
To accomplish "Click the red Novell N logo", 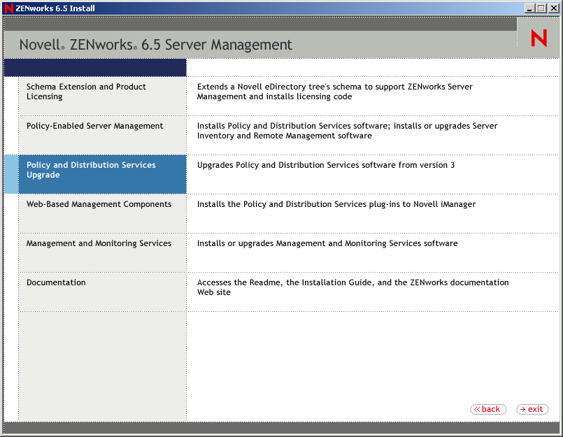I will pos(538,38).
